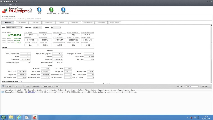This screenshot has width=213, height=120.
Task: Open File Explorer folder icon in taskbar
Action: 11,117
